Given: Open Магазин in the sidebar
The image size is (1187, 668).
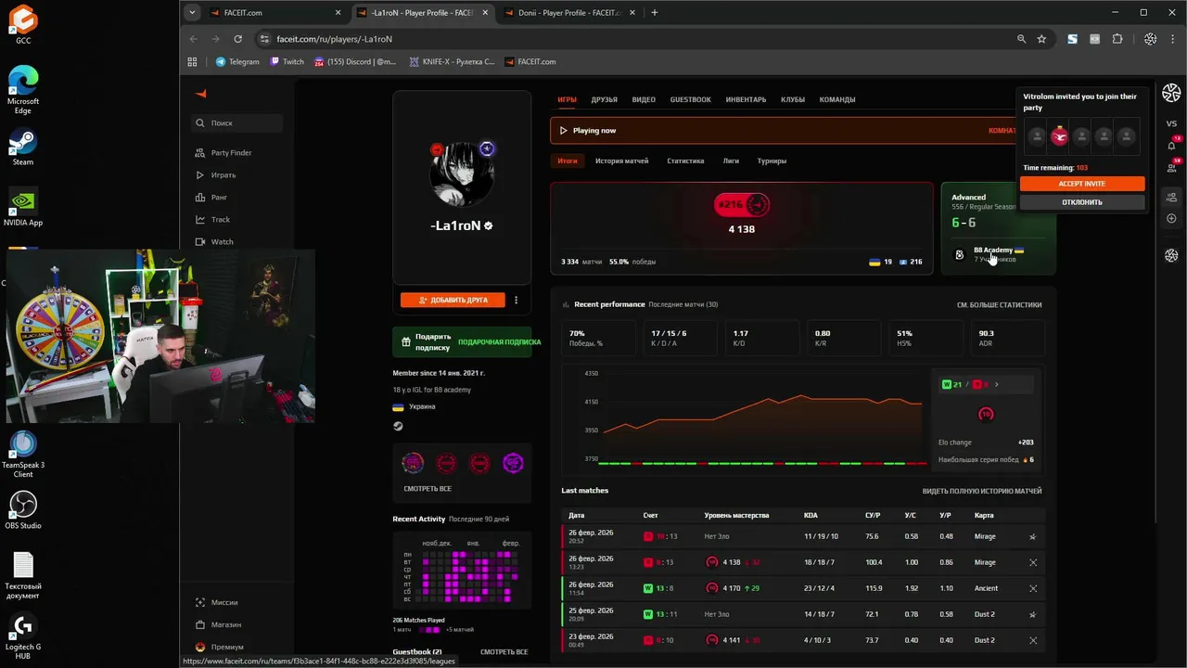Looking at the screenshot, I should [x=218, y=624].
